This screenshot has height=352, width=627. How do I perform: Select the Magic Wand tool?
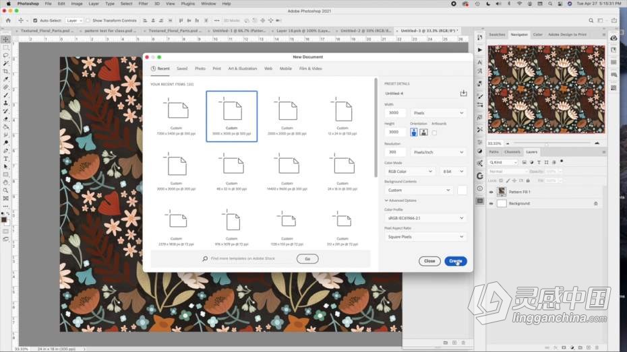click(5, 63)
